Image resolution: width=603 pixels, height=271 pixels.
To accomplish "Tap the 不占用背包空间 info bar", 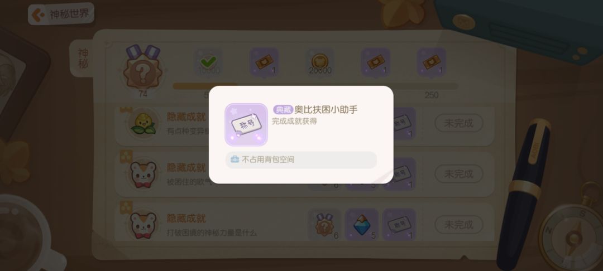I will point(301,159).
